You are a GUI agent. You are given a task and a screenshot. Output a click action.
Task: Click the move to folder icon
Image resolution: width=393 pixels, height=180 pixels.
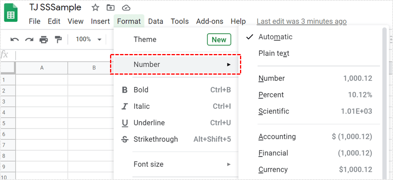coord(111,8)
